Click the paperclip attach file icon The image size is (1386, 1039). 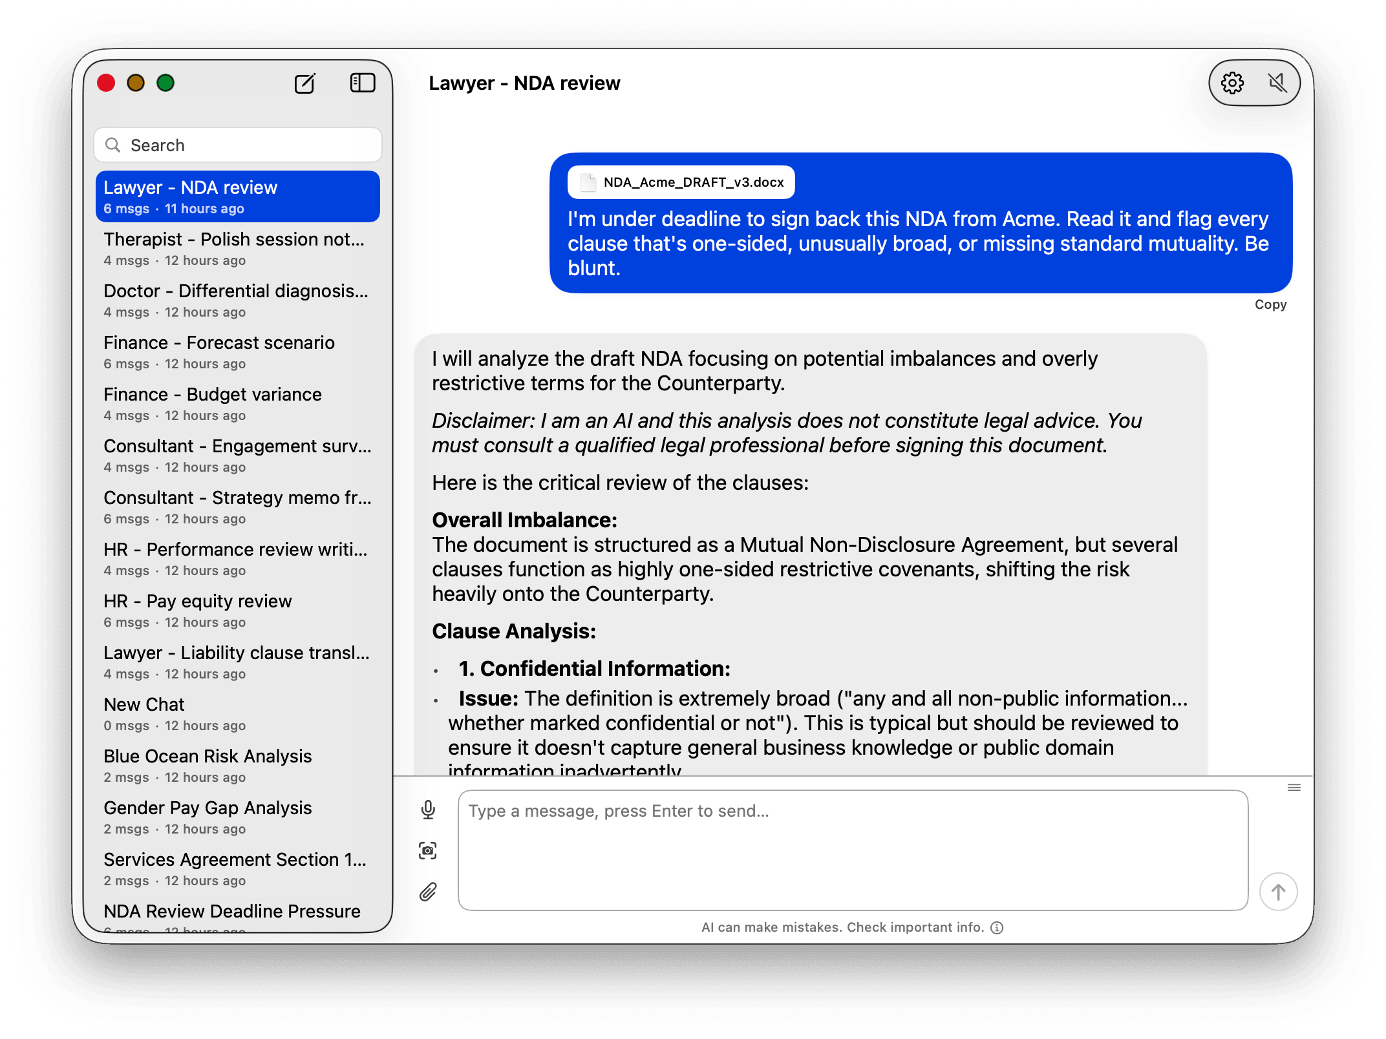[x=428, y=892]
